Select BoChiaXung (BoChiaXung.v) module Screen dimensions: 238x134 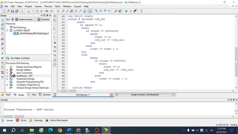(x=34, y=33)
